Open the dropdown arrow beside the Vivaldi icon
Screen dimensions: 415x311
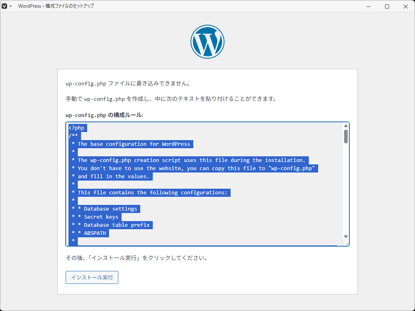coord(11,6)
